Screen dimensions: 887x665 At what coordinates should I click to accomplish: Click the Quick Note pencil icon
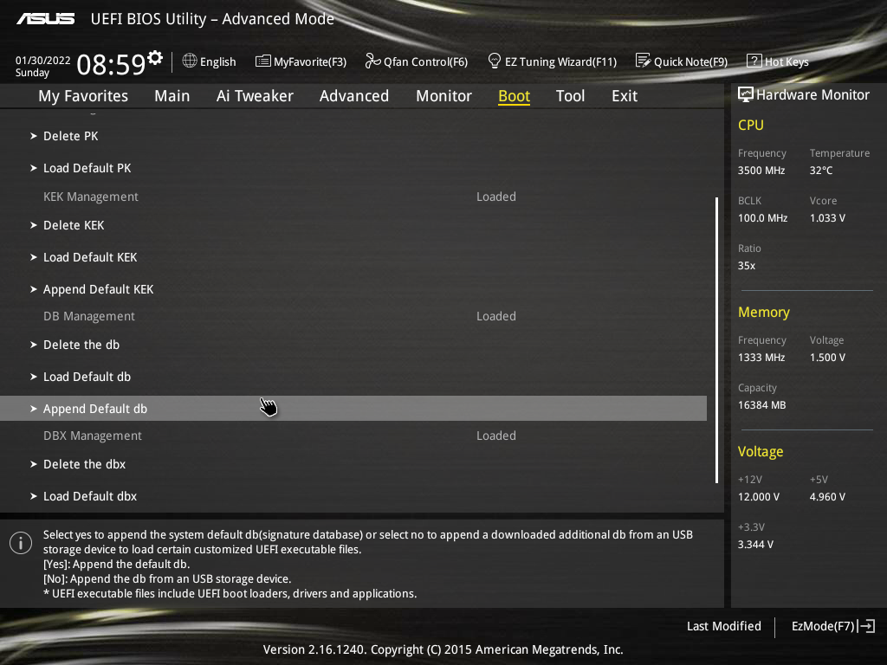click(644, 61)
